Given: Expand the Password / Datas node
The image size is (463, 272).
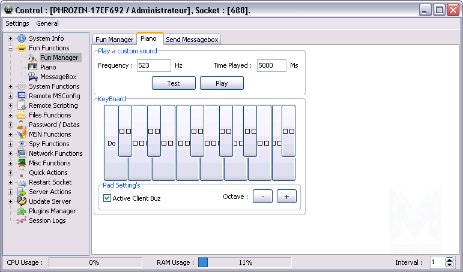Looking at the screenshot, I should pos(10,125).
